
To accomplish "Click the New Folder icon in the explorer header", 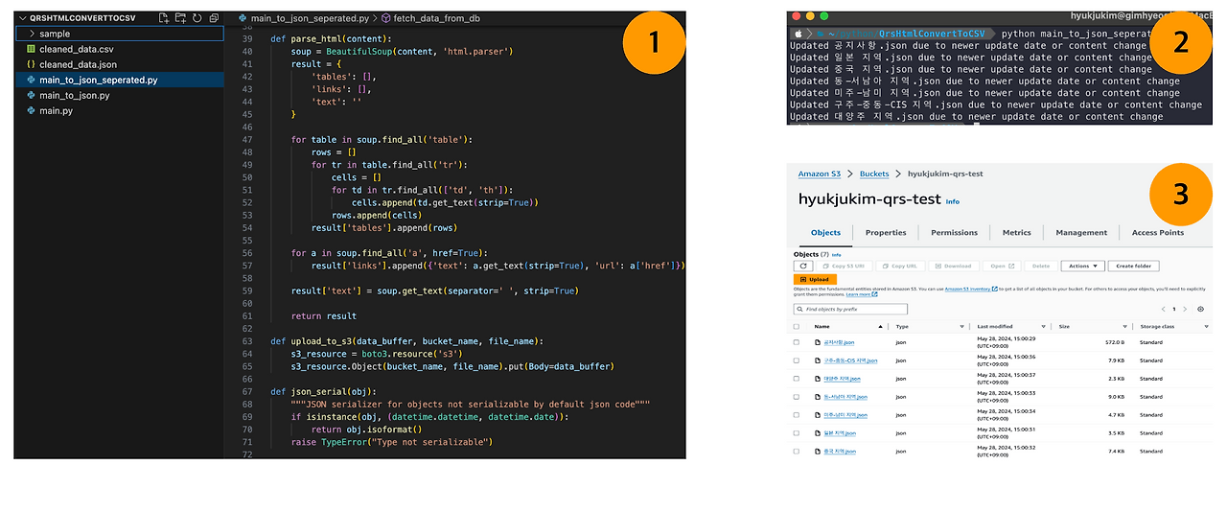I will click(x=180, y=18).
